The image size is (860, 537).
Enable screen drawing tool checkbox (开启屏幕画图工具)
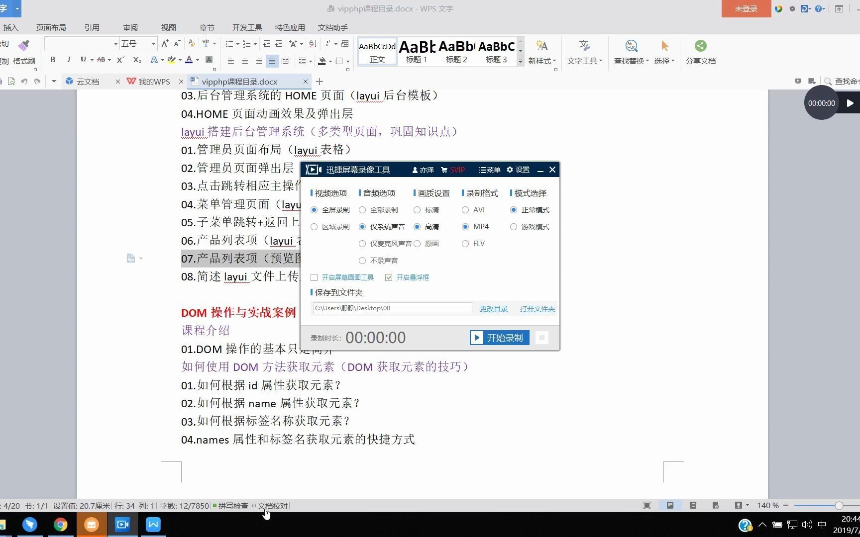coord(314,277)
